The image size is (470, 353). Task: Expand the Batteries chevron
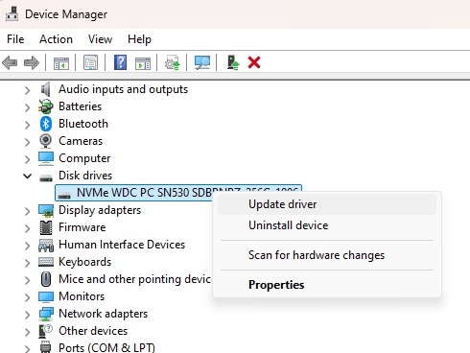click(x=27, y=107)
